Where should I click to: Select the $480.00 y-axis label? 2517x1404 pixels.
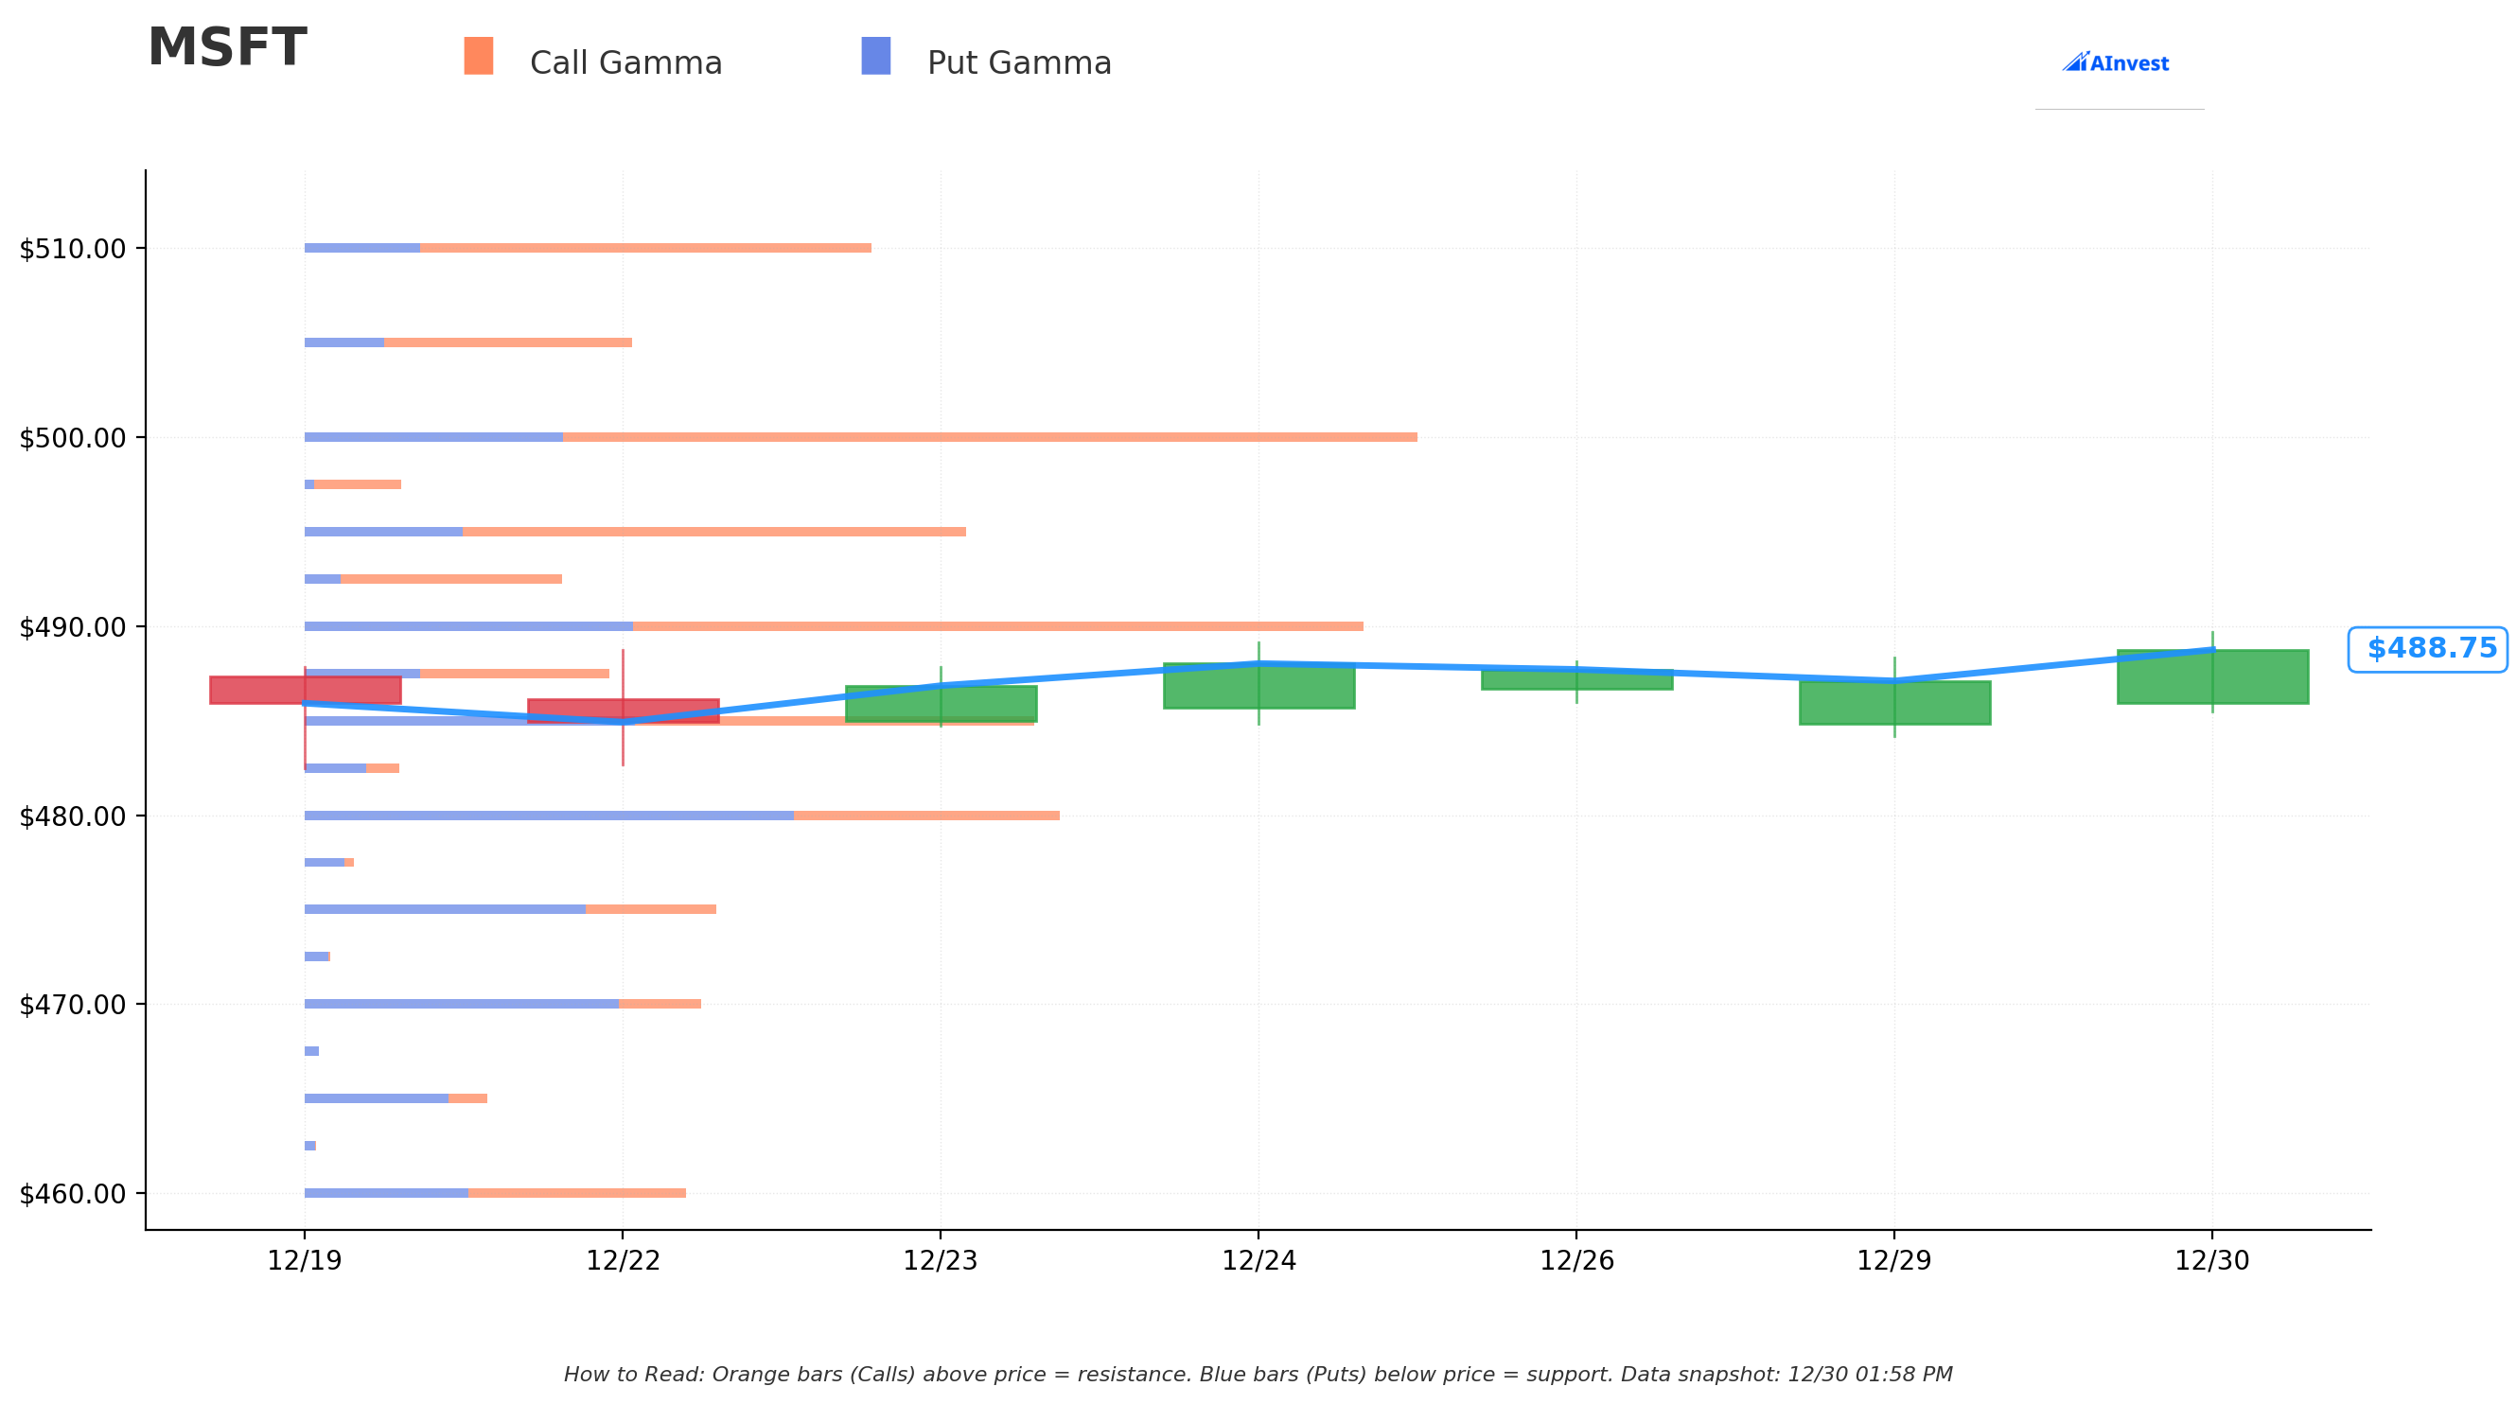[73, 816]
